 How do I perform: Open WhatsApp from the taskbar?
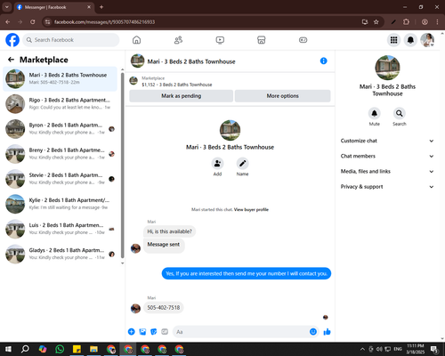point(60,349)
